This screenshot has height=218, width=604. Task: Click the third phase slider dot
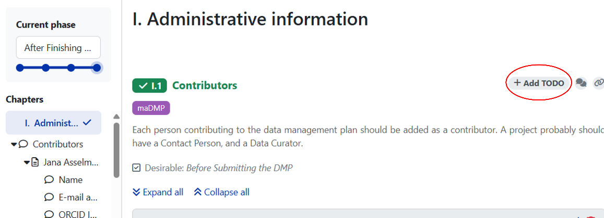click(71, 68)
